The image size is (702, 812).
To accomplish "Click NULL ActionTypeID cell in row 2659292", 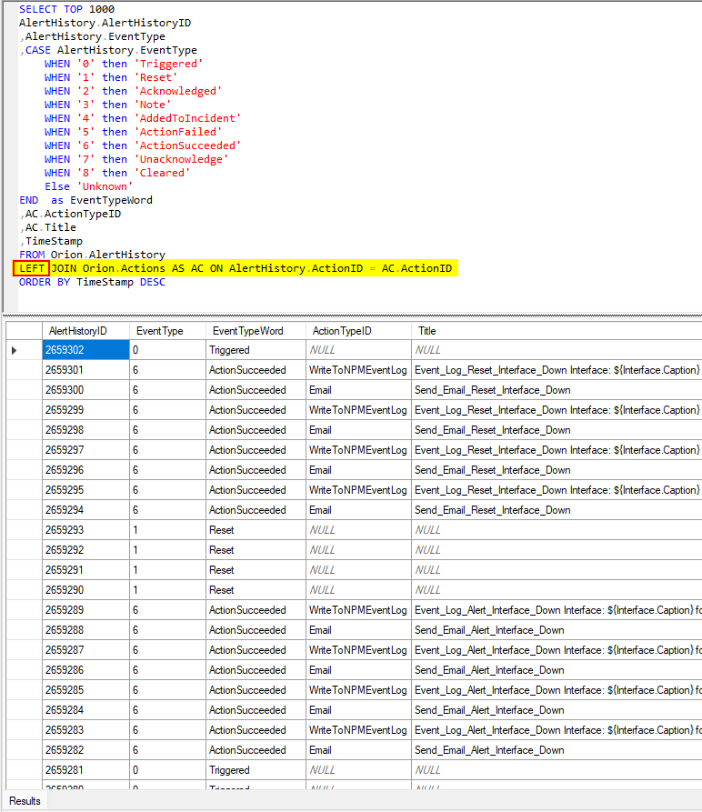I will point(358,550).
